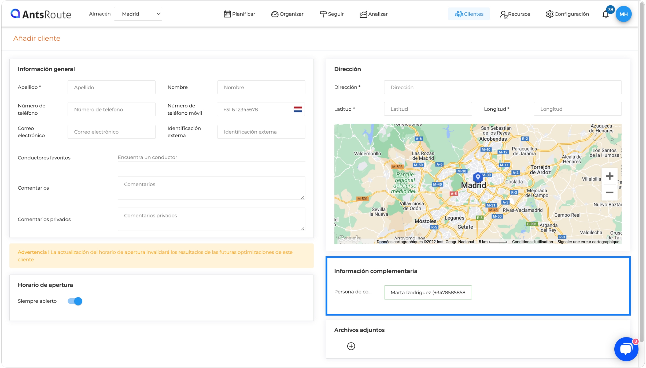Click the Getafe label on map
The width and height of the screenshot is (646, 368).
465,227
